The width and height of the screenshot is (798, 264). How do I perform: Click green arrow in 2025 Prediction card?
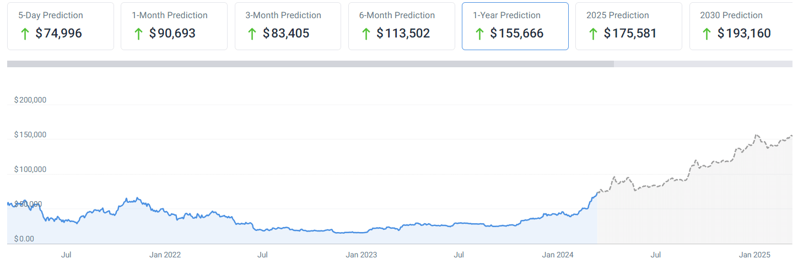click(x=593, y=34)
